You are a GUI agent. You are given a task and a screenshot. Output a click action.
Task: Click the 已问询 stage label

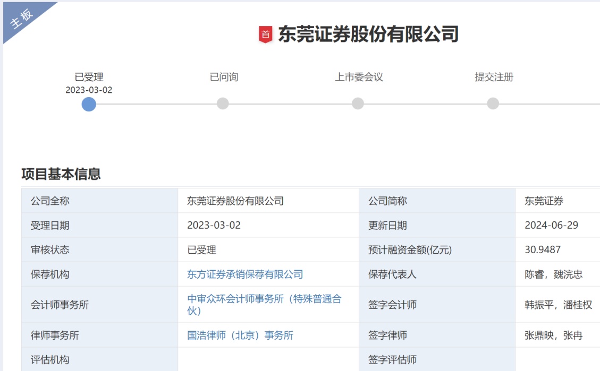pos(224,77)
